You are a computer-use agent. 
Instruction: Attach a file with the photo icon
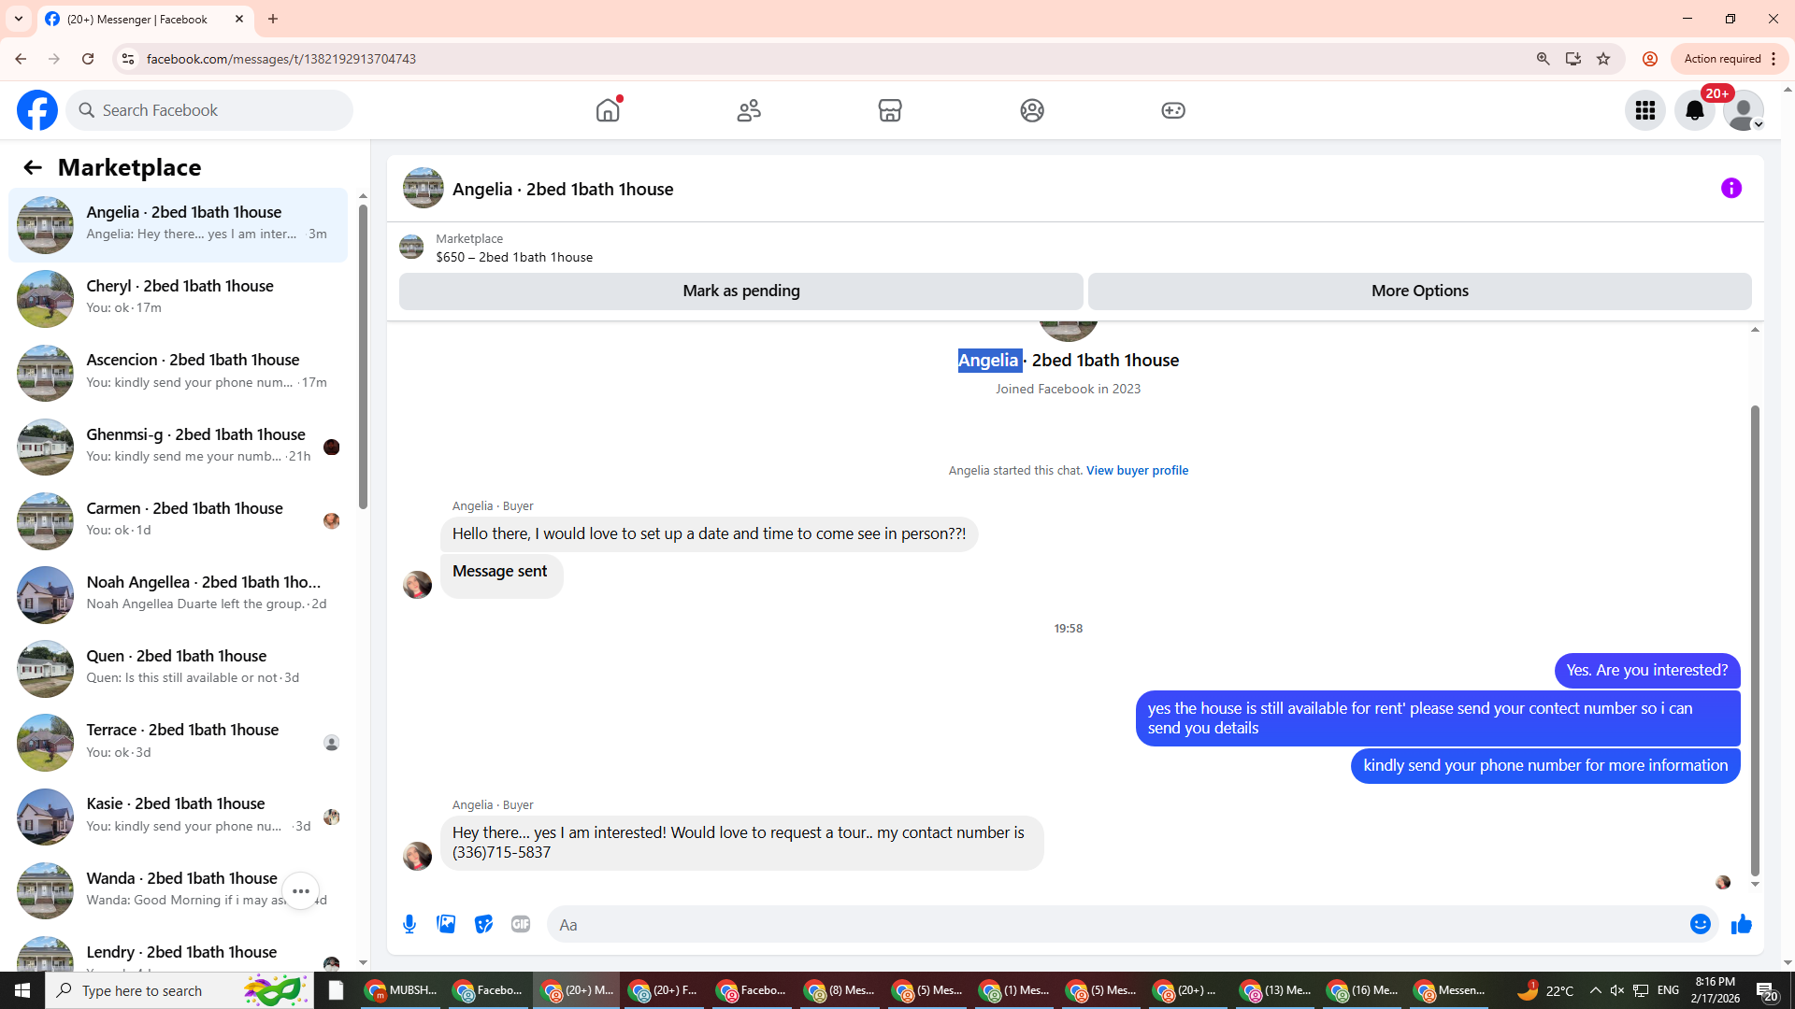446,925
